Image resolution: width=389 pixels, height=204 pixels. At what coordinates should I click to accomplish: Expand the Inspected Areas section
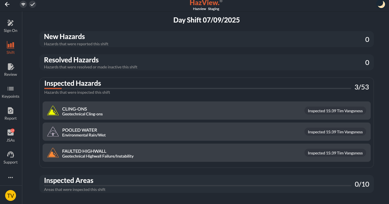tap(206, 184)
